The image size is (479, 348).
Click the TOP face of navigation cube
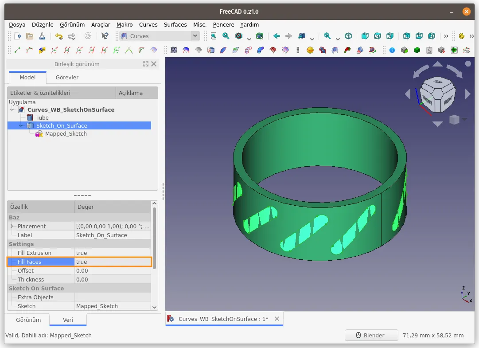438,82
